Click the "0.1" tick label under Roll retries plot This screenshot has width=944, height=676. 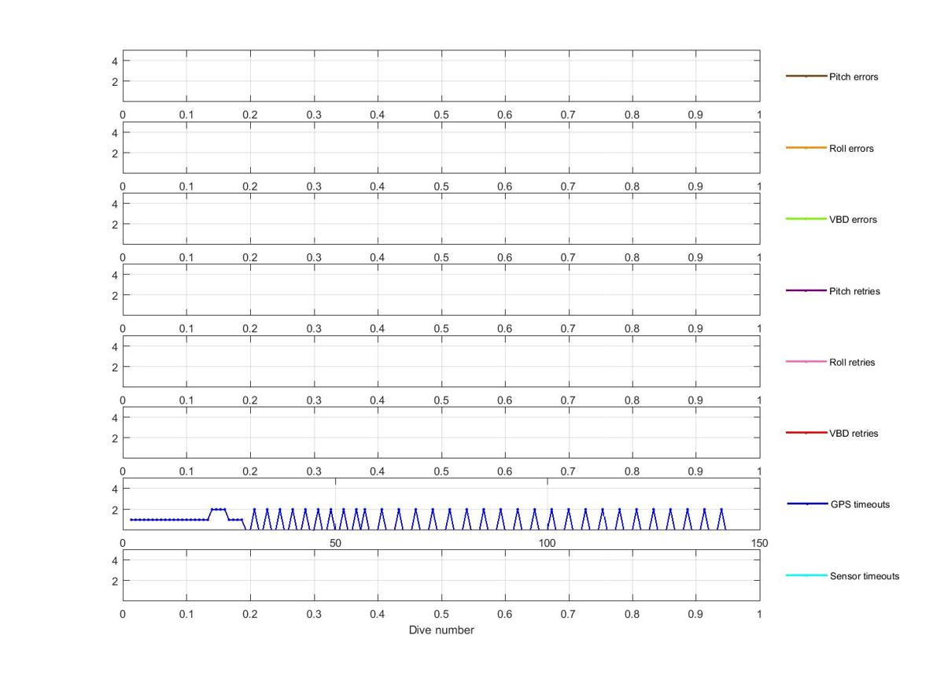186,401
